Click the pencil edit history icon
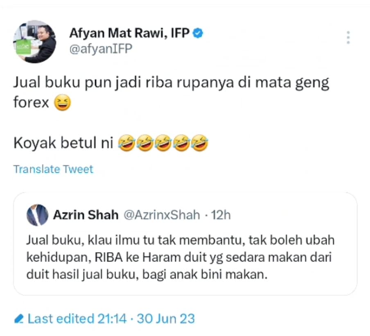This screenshot has width=370, height=336. click(19, 319)
